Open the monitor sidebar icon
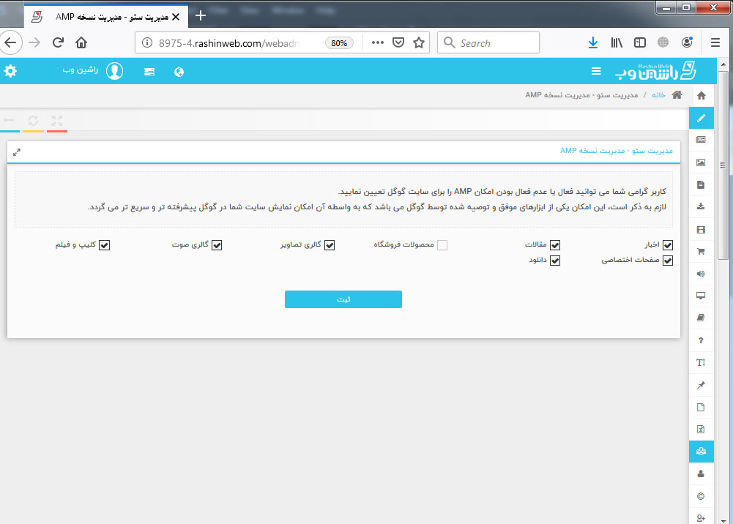Image resolution: width=733 pixels, height=524 pixels. click(701, 296)
